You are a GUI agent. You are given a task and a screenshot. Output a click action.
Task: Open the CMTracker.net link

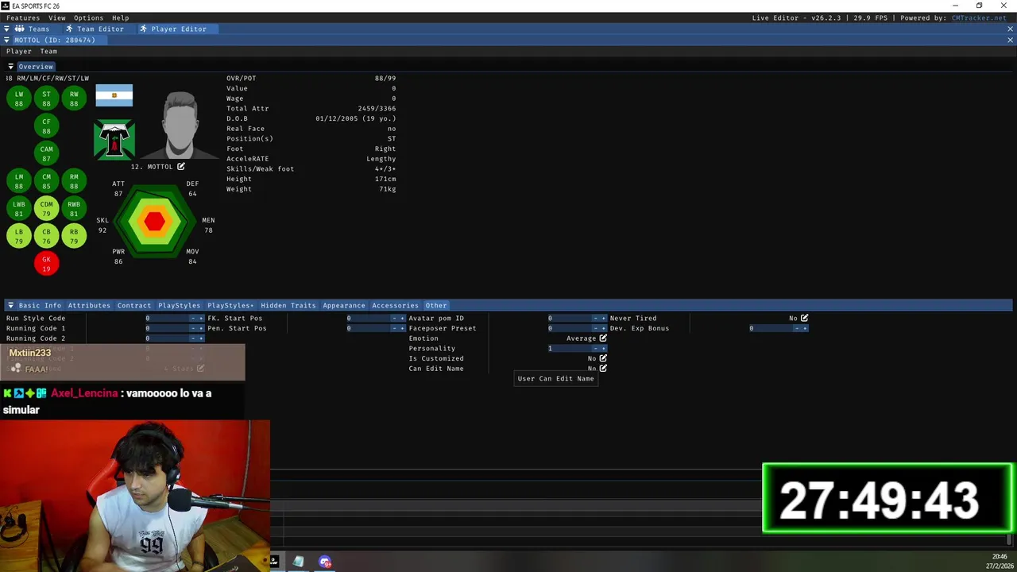(979, 17)
